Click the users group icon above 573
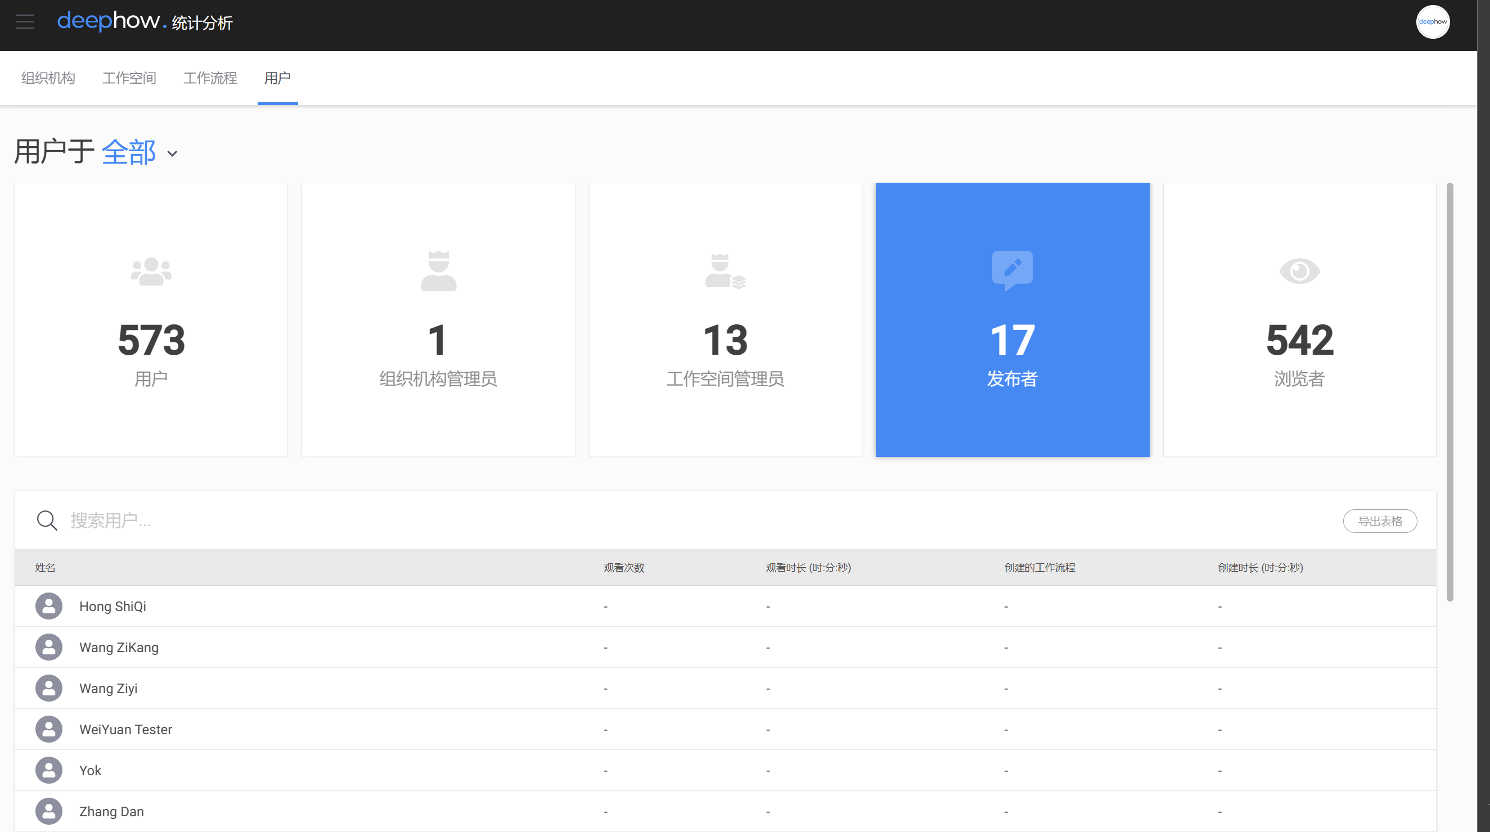 coord(151,271)
